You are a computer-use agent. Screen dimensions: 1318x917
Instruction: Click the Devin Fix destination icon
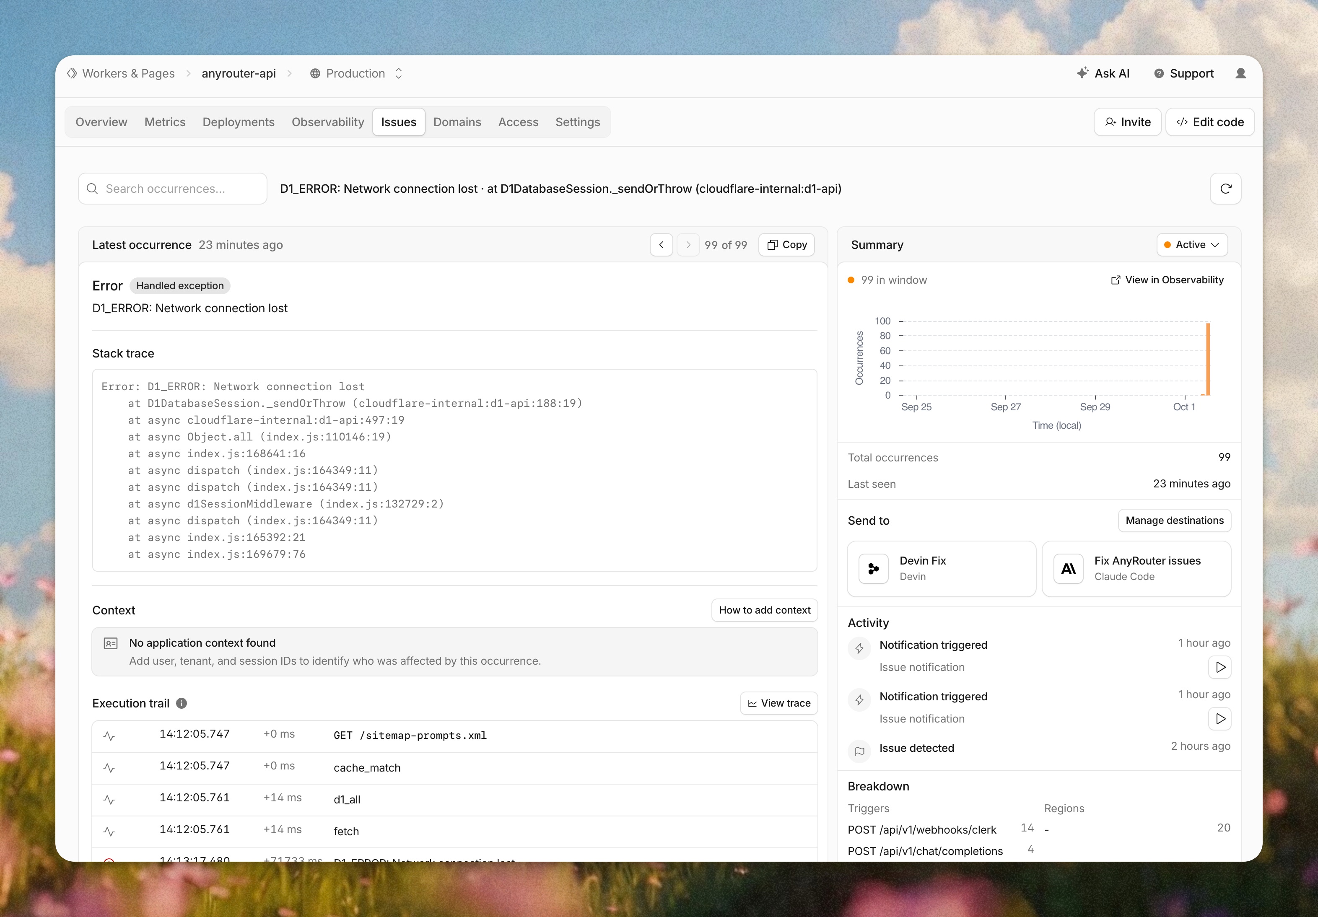tap(873, 569)
